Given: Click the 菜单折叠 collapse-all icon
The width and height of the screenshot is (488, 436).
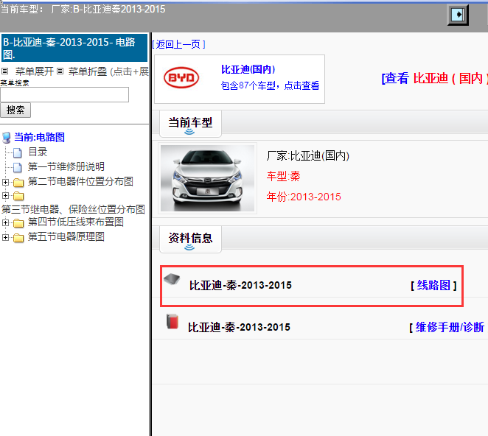Looking at the screenshot, I should [60, 71].
